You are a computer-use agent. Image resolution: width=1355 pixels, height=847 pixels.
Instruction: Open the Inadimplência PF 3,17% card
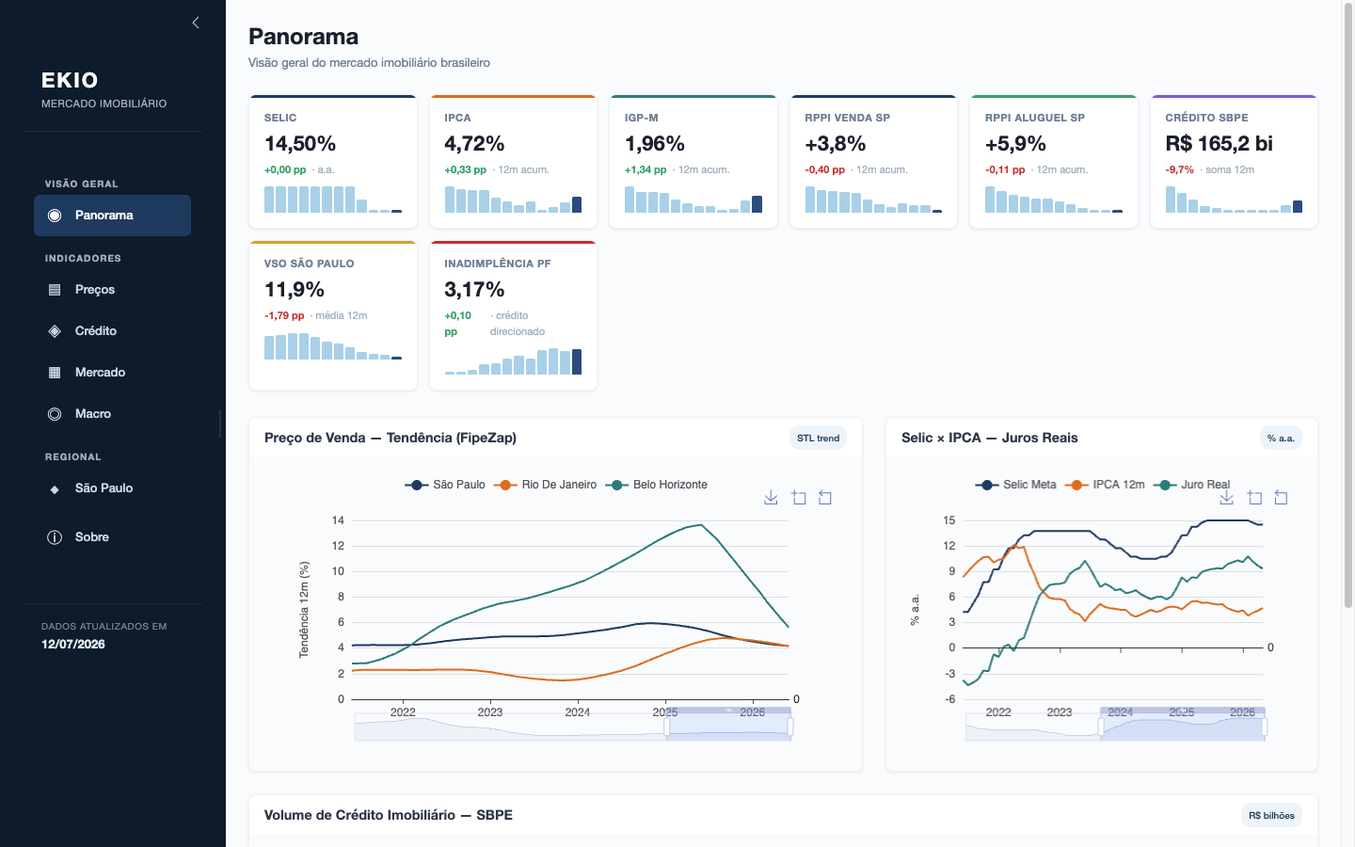pyautogui.click(x=513, y=315)
